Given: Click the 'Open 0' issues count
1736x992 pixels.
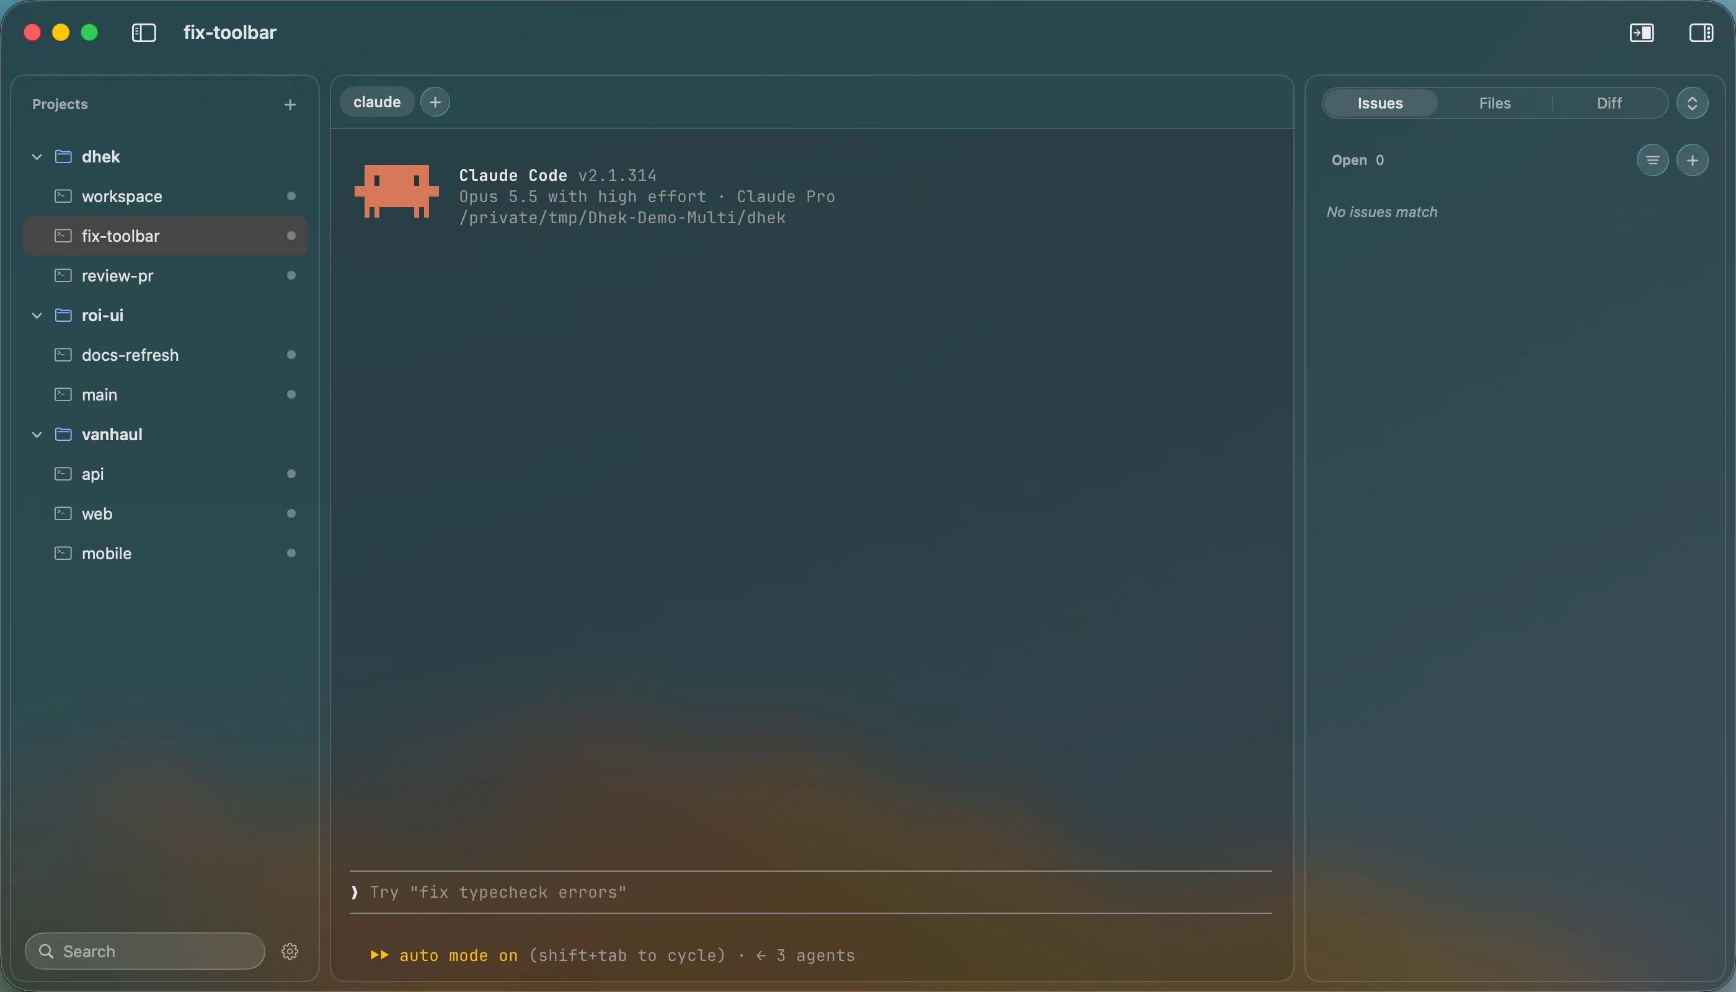Looking at the screenshot, I should 1357,160.
